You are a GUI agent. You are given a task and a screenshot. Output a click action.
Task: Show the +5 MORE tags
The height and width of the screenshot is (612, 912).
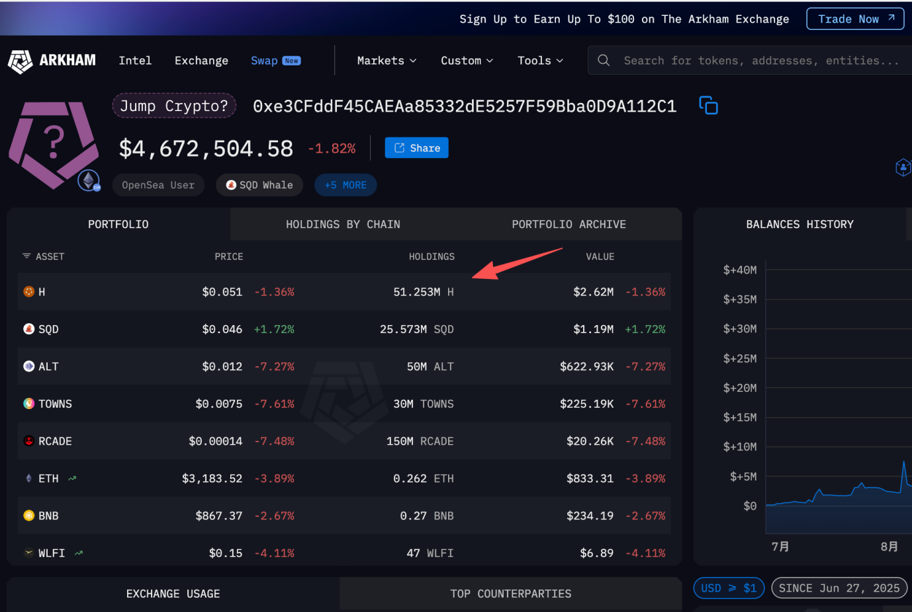click(x=345, y=185)
